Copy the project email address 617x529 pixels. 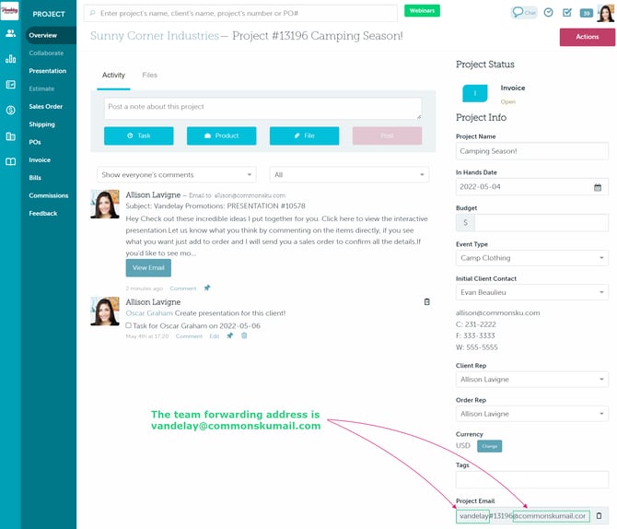pyautogui.click(x=599, y=516)
